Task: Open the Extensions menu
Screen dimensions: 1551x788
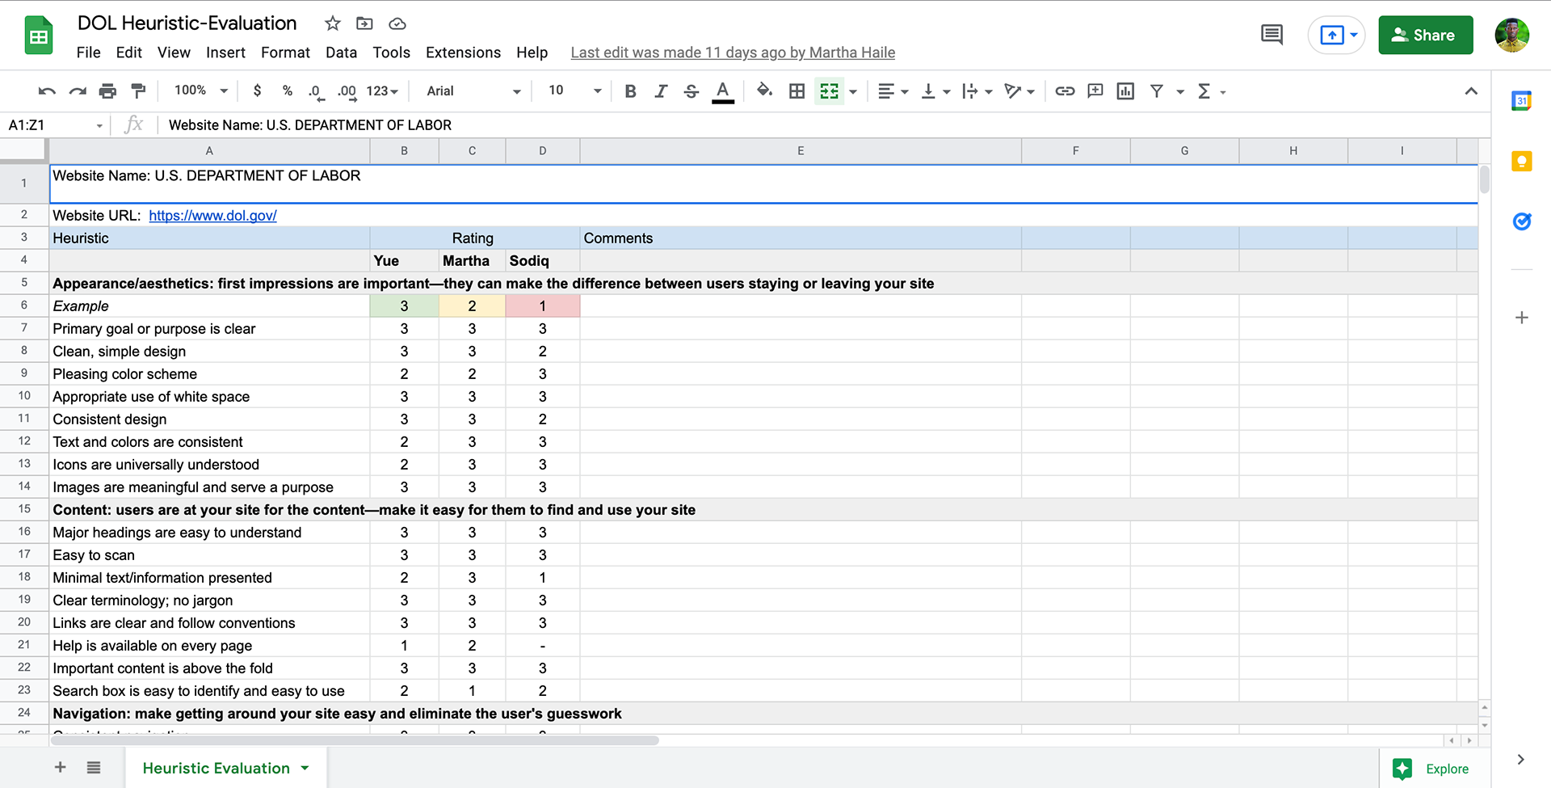Action: pyautogui.click(x=463, y=53)
